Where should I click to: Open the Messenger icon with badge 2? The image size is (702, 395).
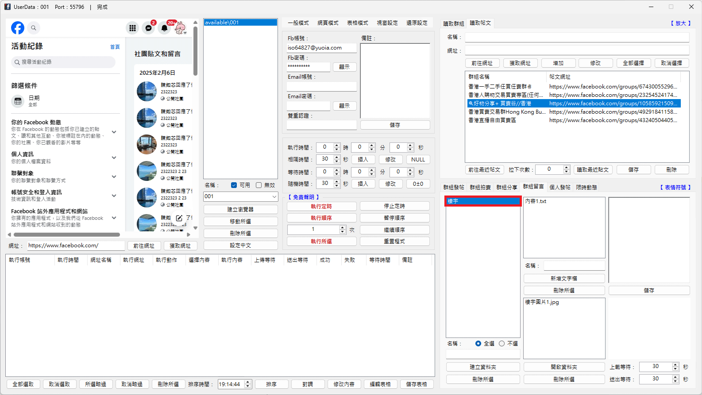(x=149, y=28)
